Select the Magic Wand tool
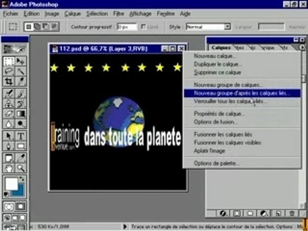Image resolution: width=308 pixels, height=231 pixels. click(21, 71)
